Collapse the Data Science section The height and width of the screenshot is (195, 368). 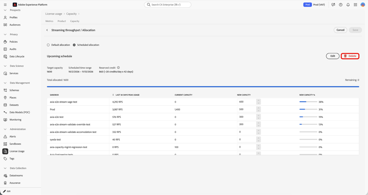[5, 66]
